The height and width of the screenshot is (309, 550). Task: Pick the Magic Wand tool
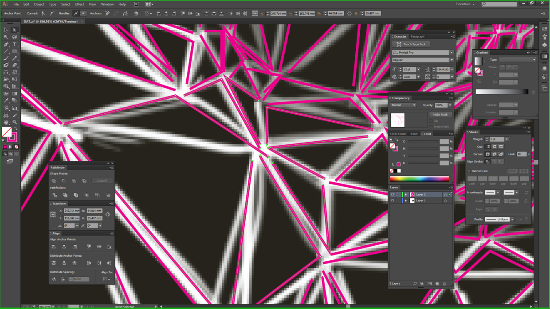pos(6,37)
